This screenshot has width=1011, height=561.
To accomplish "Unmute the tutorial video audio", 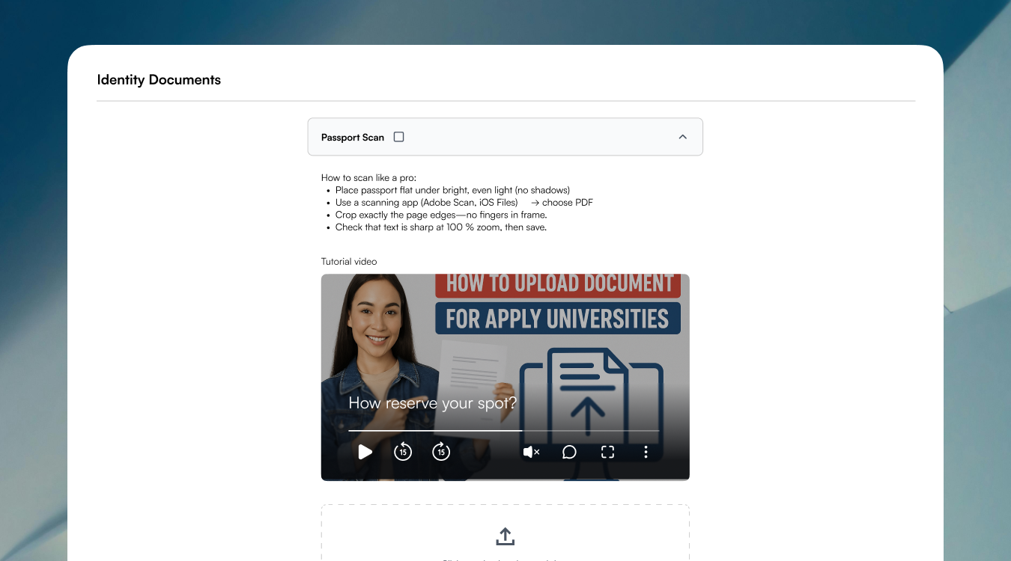I will pos(531,452).
